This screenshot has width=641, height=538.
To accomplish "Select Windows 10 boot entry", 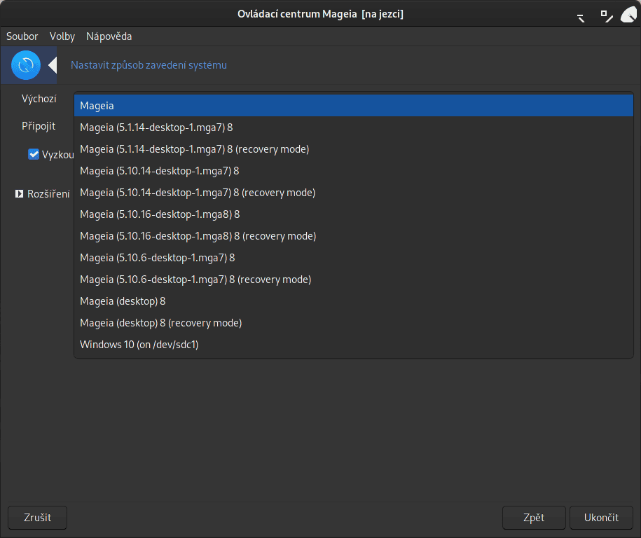I will click(139, 344).
